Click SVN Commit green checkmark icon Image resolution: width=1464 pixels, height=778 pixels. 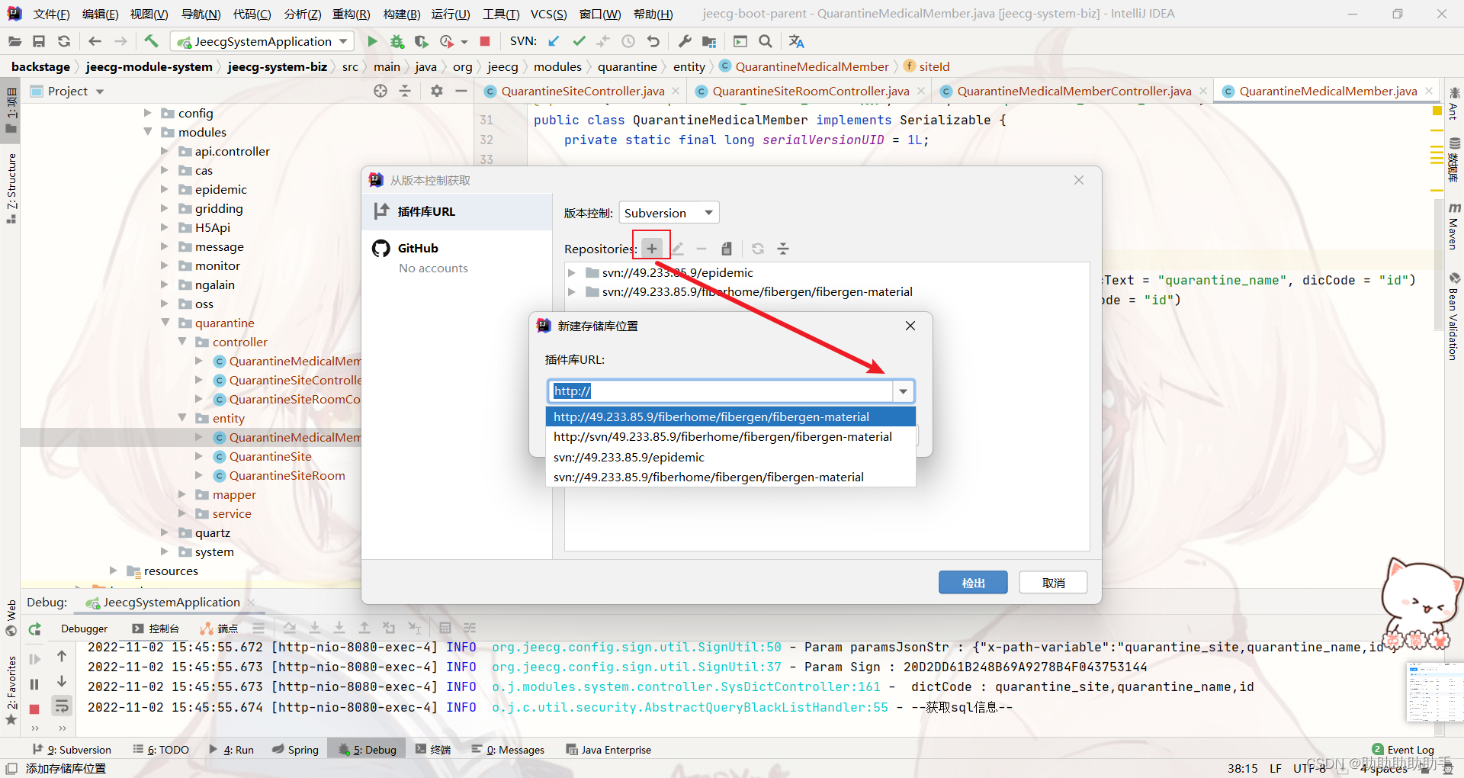tap(579, 41)
